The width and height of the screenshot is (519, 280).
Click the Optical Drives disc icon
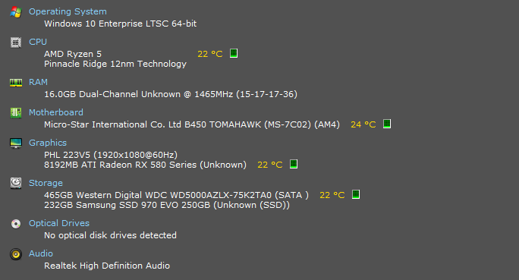[16, 224]
